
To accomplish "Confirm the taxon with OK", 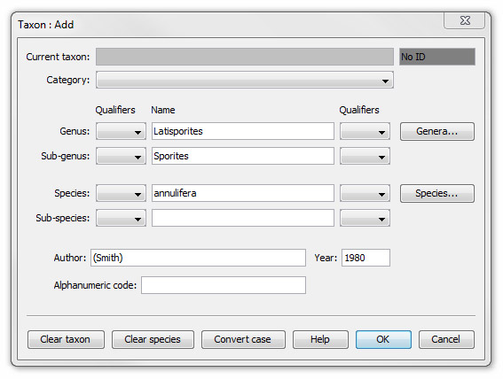I will click(383, 340).
